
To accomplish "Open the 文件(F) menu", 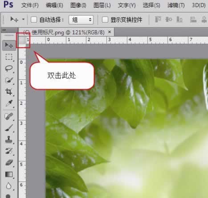I will 30,5.
